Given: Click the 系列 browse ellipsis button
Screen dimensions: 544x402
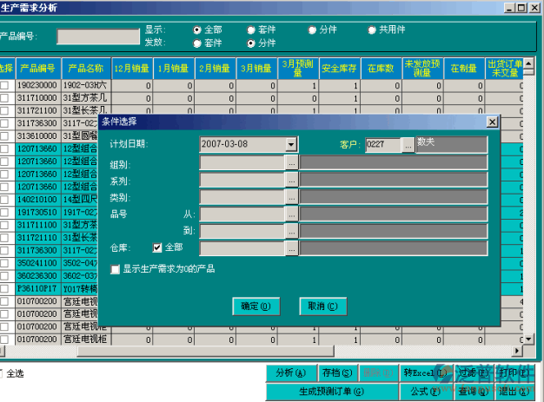Looking at the screenshot, I should (292, 180).
